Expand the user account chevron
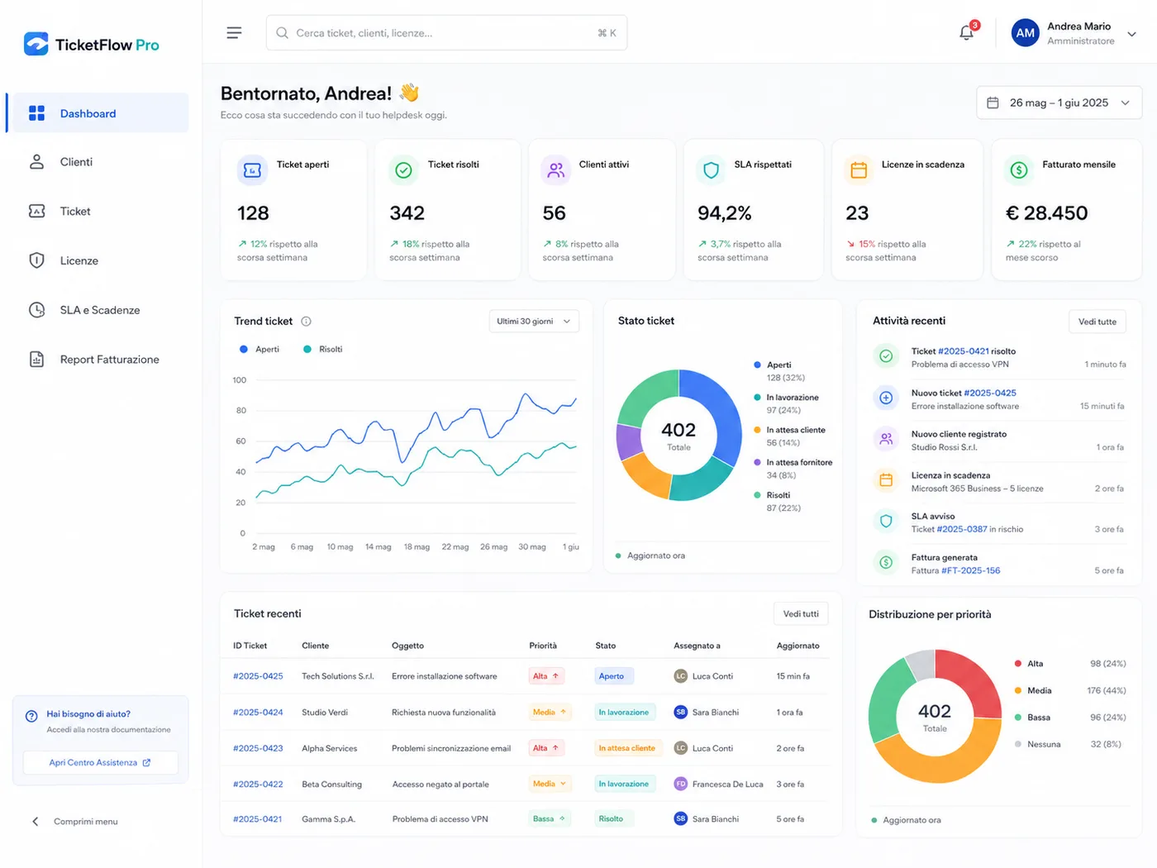The image size is (1157, 868). pos(1131,34)
